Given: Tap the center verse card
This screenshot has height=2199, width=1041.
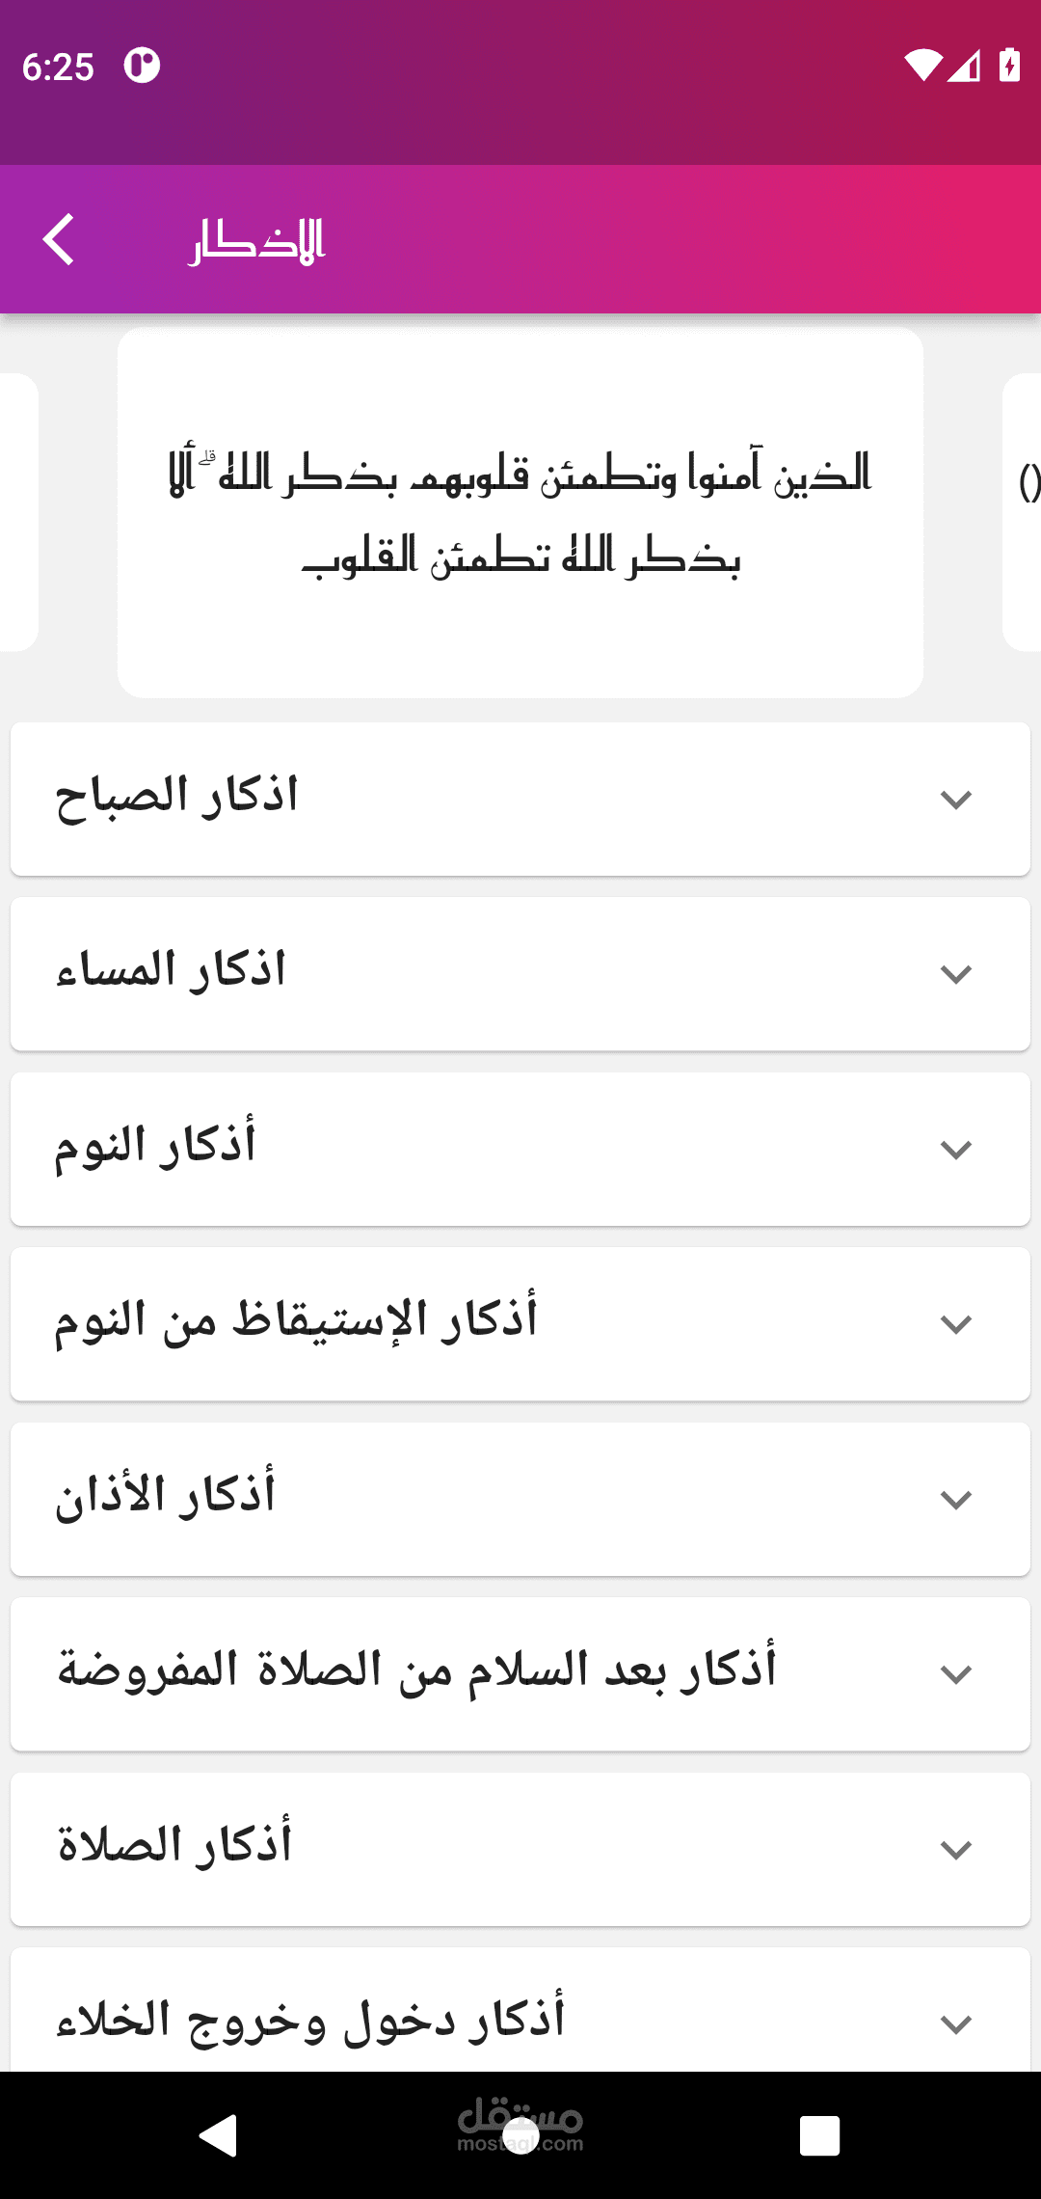Looking at the screenshot, I should coord(520,513).
